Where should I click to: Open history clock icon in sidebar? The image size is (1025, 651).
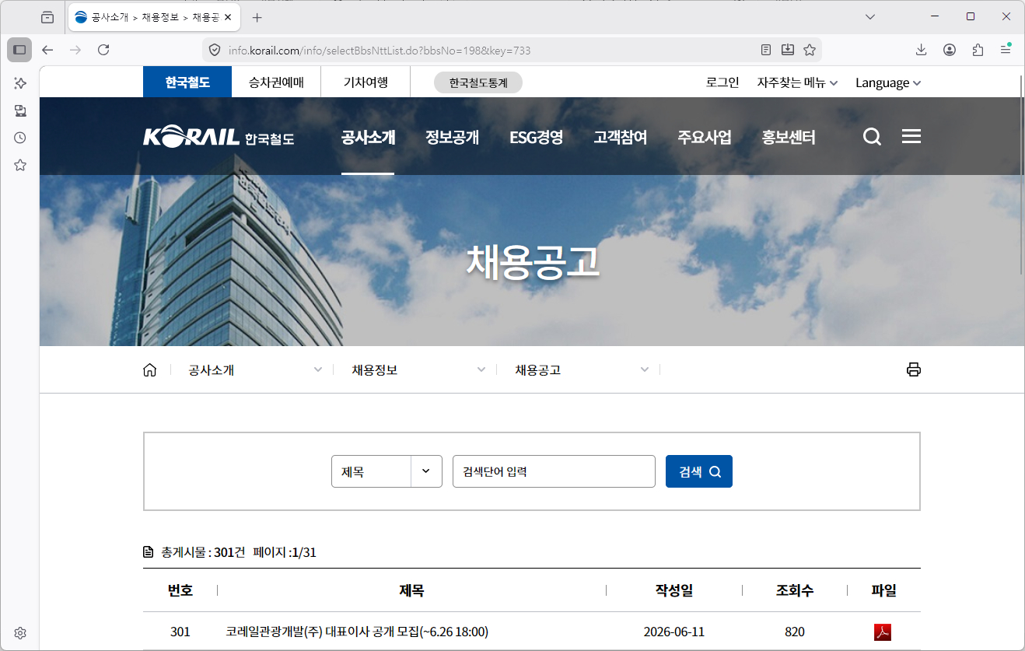click(20, 138)
